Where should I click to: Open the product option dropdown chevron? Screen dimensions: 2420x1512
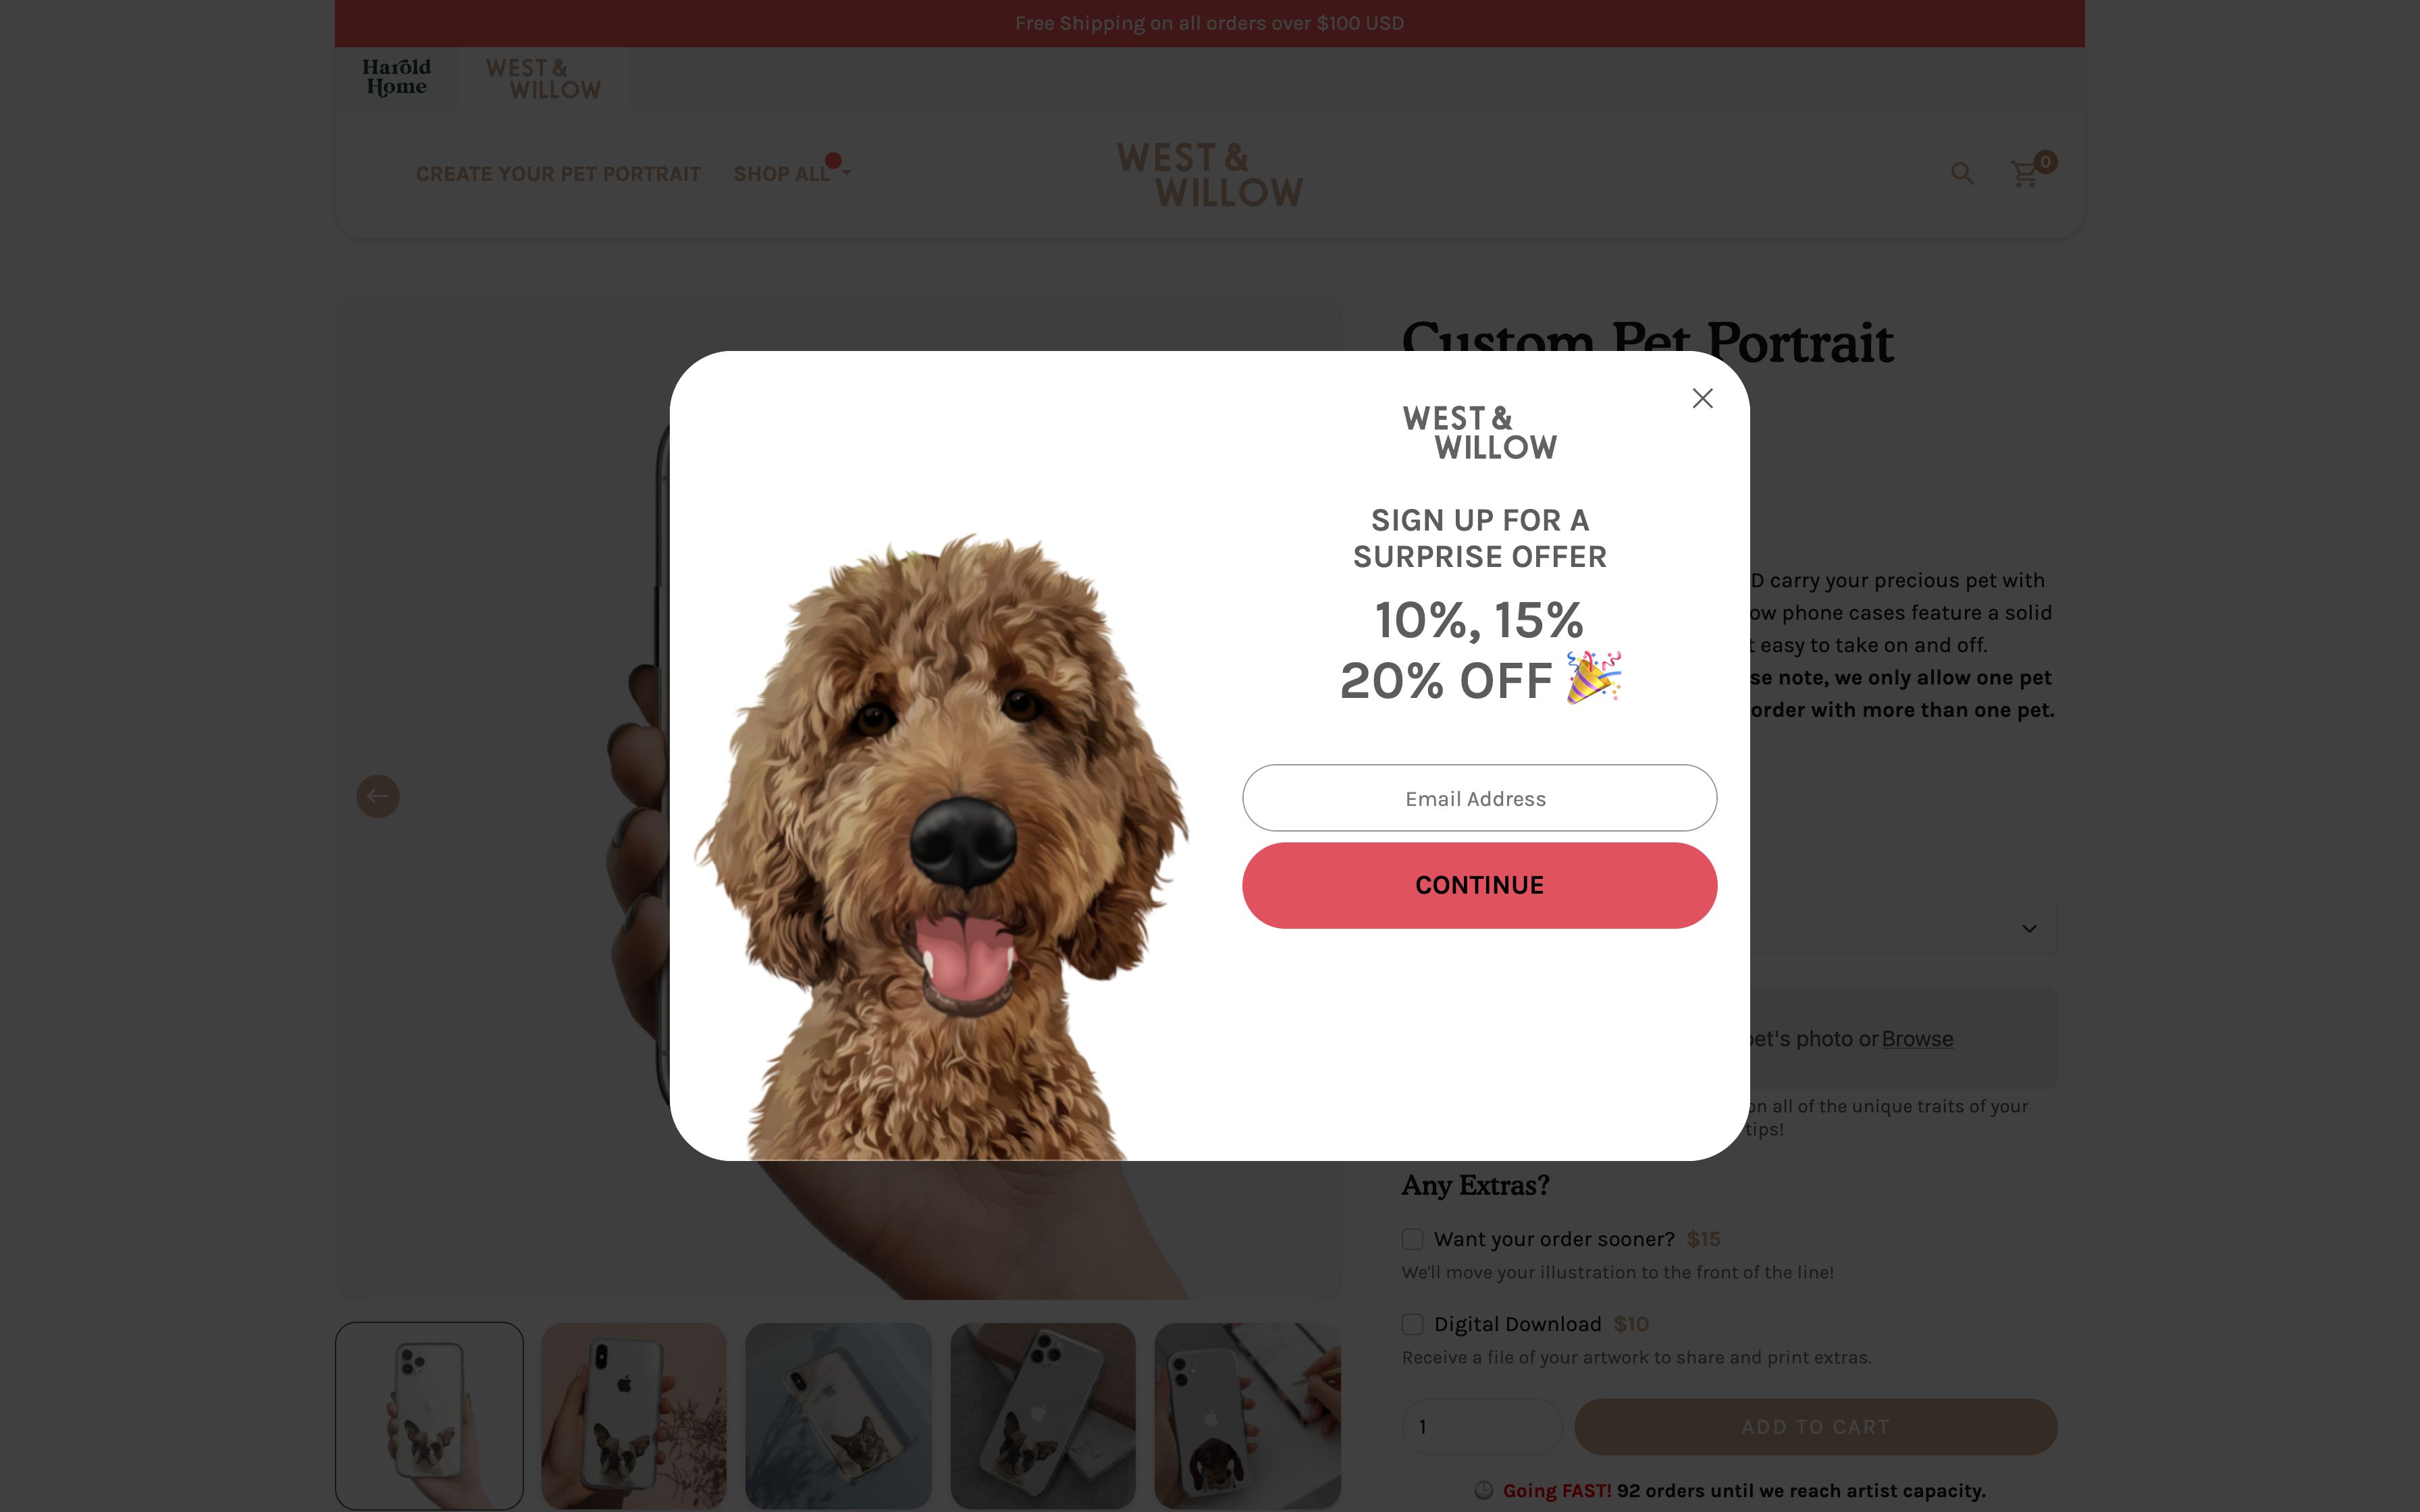(2029, 929)
